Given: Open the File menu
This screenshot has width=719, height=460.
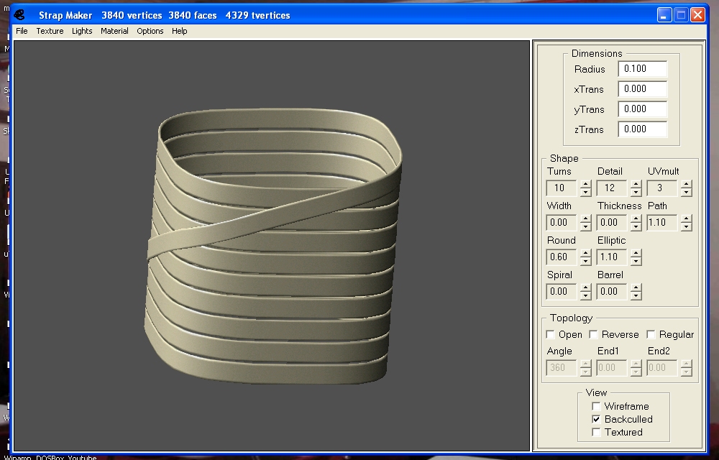Looking at the screenshot, I should point(22,31).
